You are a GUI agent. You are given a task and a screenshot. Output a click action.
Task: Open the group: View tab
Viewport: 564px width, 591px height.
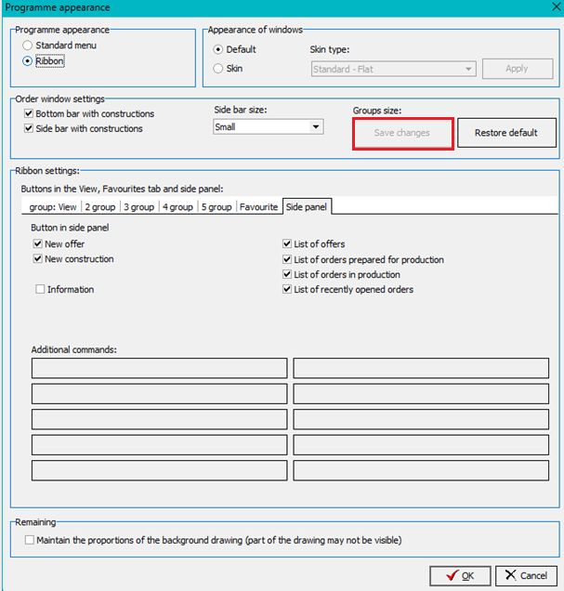53,207
